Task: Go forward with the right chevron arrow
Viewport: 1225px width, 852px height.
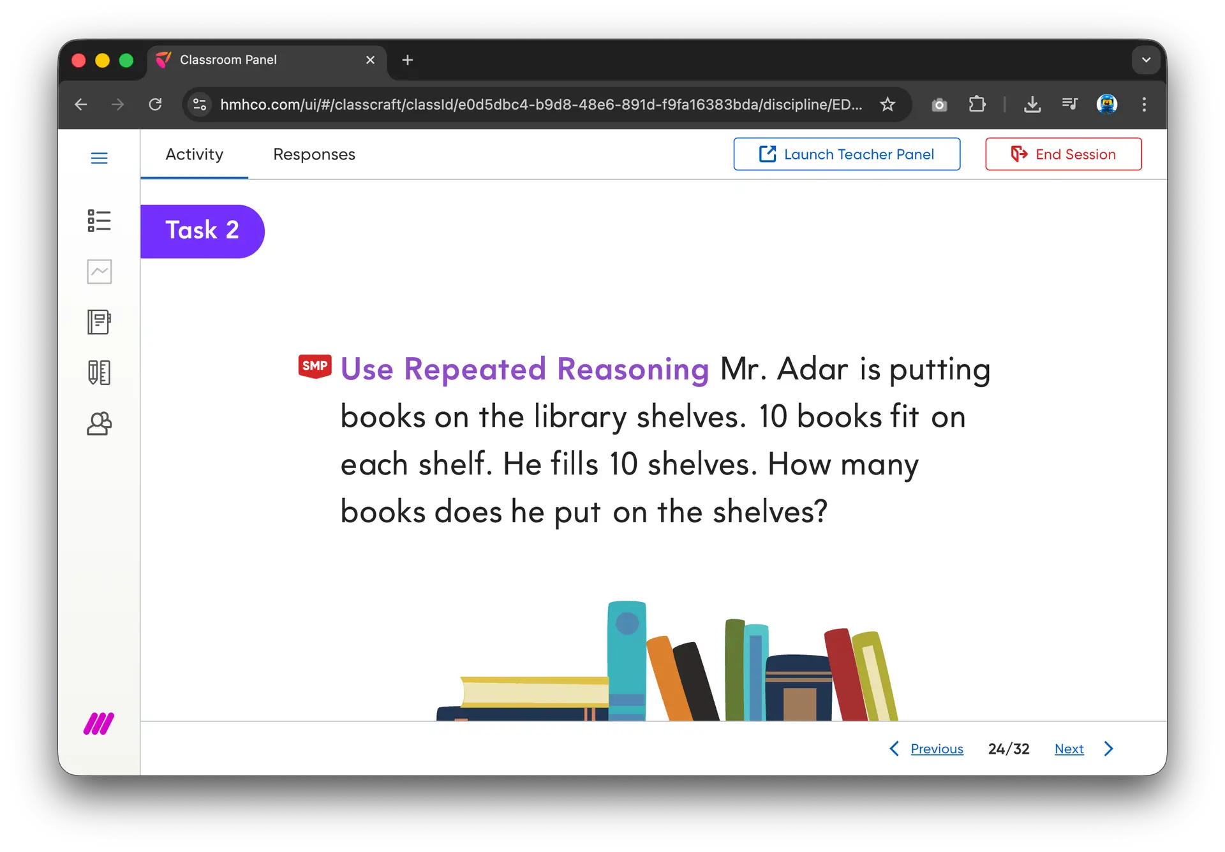Action: click(1109, 749)
